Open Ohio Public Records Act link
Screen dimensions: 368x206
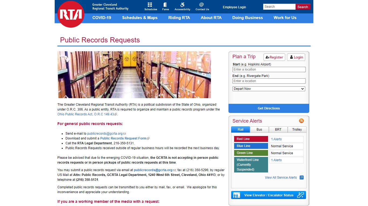tap(86, 114)
